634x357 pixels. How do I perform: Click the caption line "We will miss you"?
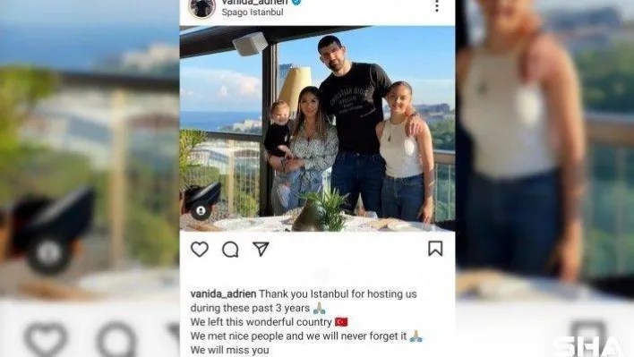229,350
